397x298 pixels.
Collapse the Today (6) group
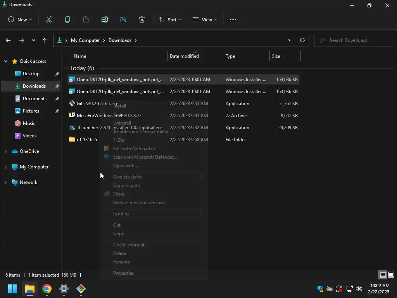(x=67, y=68)
